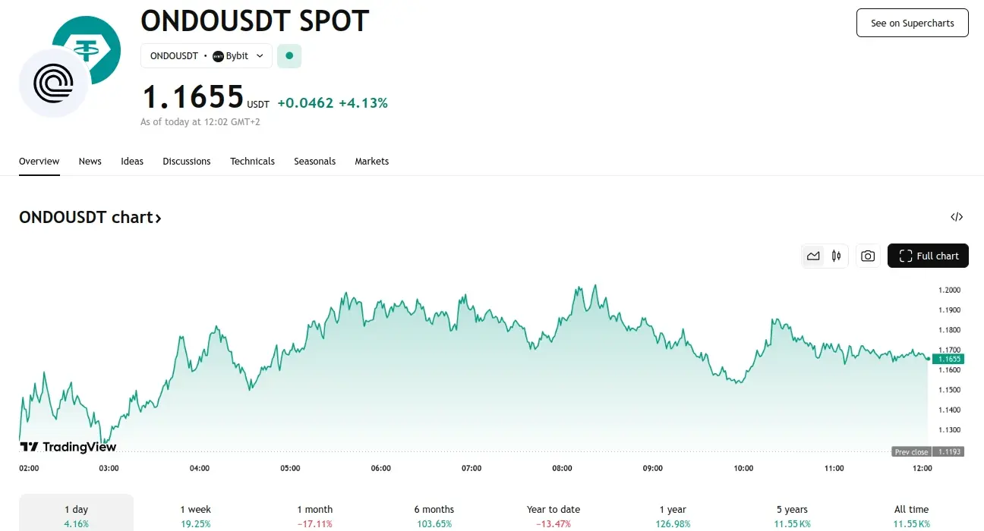Take chart snapshot with camera icon
Viewport: 984px width, 531px height.
[x=868, y=256]
